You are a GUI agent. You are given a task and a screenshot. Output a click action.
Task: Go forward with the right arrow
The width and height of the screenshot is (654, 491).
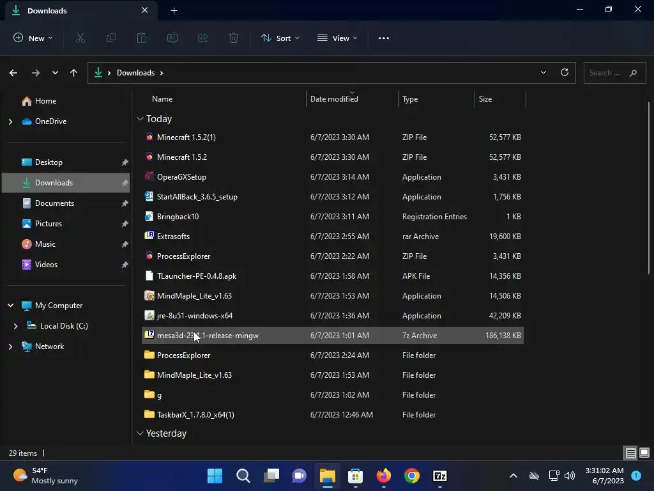[36, 73]
